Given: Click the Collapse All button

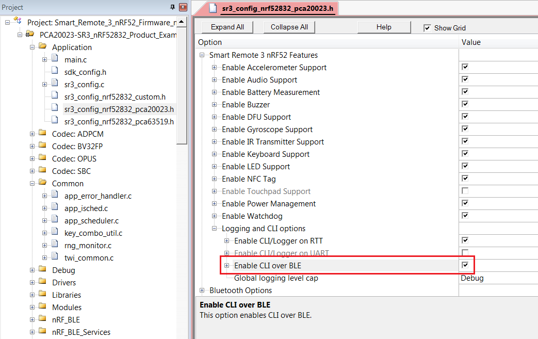Looking at the screenshot, I should pyautogui.click(x=289, y=27).
